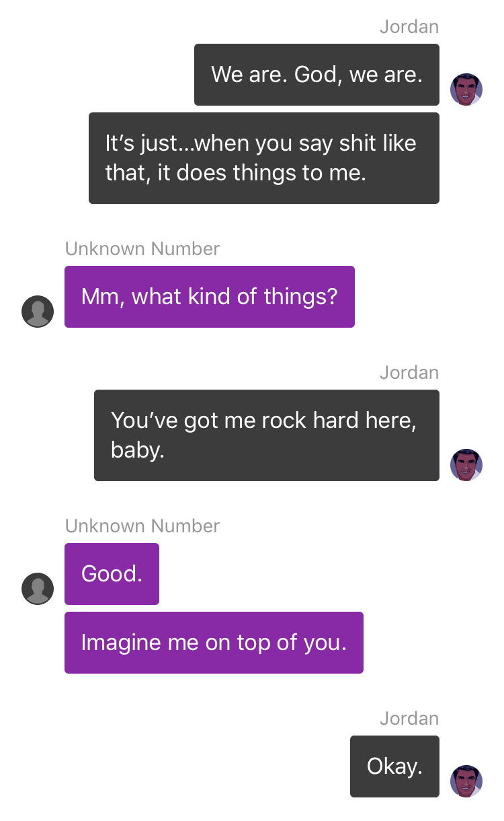Tap Jordan's avatar beside 'We are. God, we are.'
504x821 pixels.
[466, 90]
